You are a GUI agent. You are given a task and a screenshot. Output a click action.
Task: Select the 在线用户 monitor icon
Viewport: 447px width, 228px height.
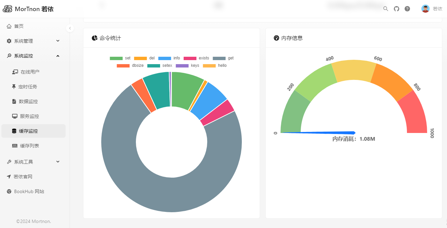pos(14,72)
